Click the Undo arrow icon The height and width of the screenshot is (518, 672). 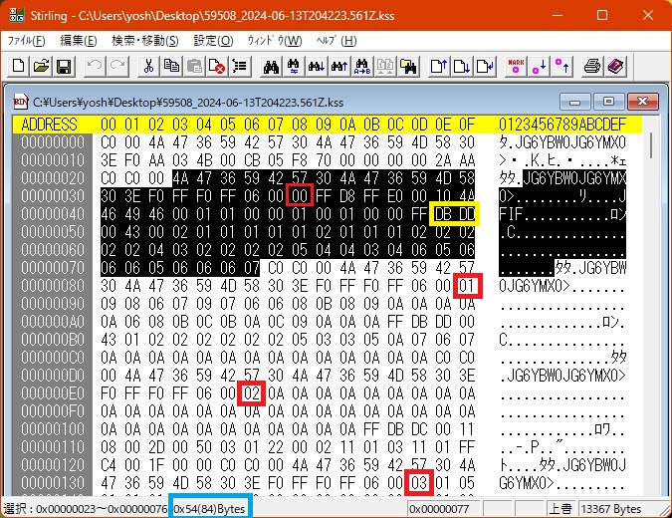click(x=95, y=66)
